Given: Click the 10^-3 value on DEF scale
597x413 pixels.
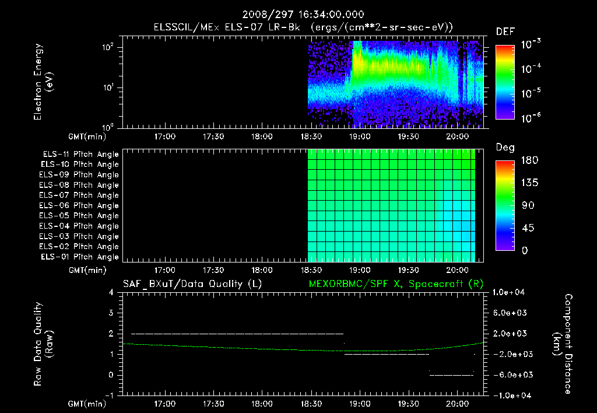Looking at the screenshot, I should pyautogui.click(x=531, y=44).
